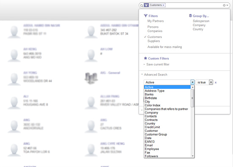The image size is (233, 167).
Task: Click field list scroll up arrow
Action: [193, 87]
